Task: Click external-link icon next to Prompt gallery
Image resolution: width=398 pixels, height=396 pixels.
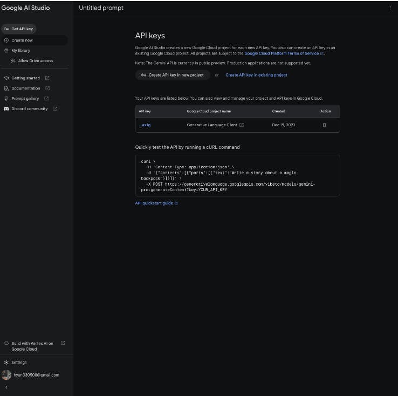Action: [x=46, y=98]
